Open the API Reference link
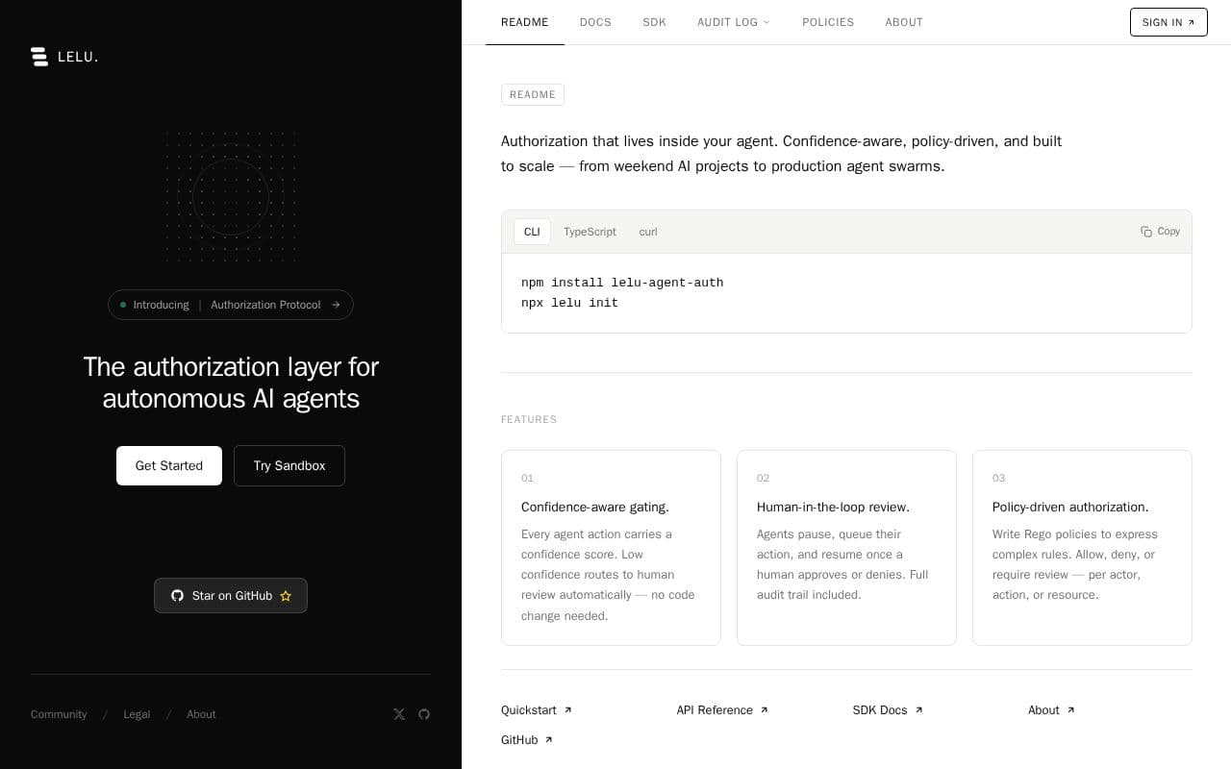This screenshot has height=769, width=1231. point(722,710)
